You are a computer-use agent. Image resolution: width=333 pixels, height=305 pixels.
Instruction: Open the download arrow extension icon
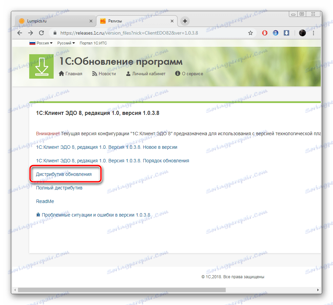click(x=286, y=33)
